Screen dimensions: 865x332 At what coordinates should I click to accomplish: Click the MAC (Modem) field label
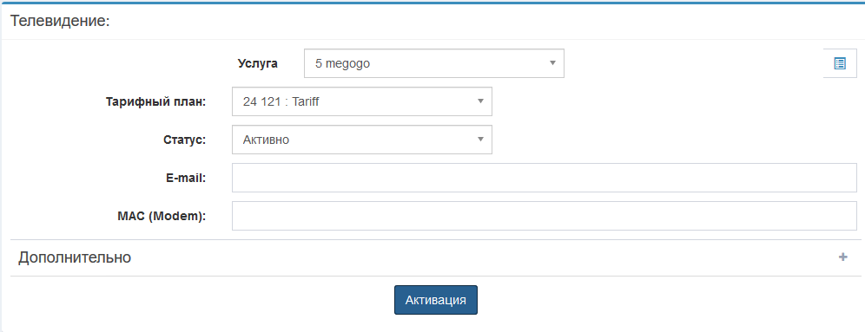(x=162, y=216)
